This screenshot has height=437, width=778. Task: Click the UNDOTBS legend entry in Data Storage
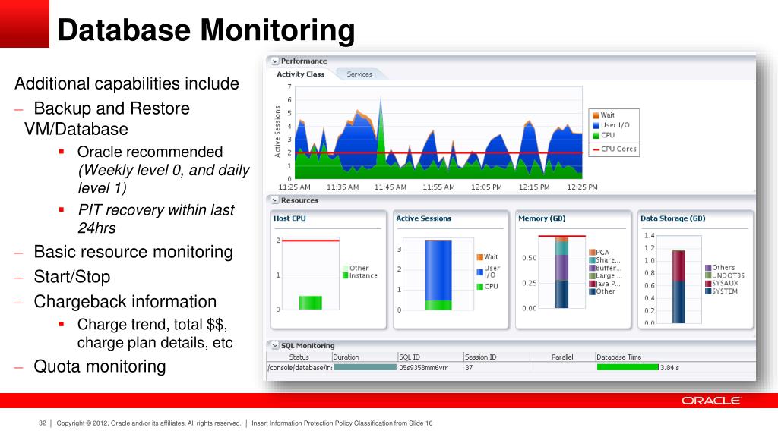click(x=725, y=275)
